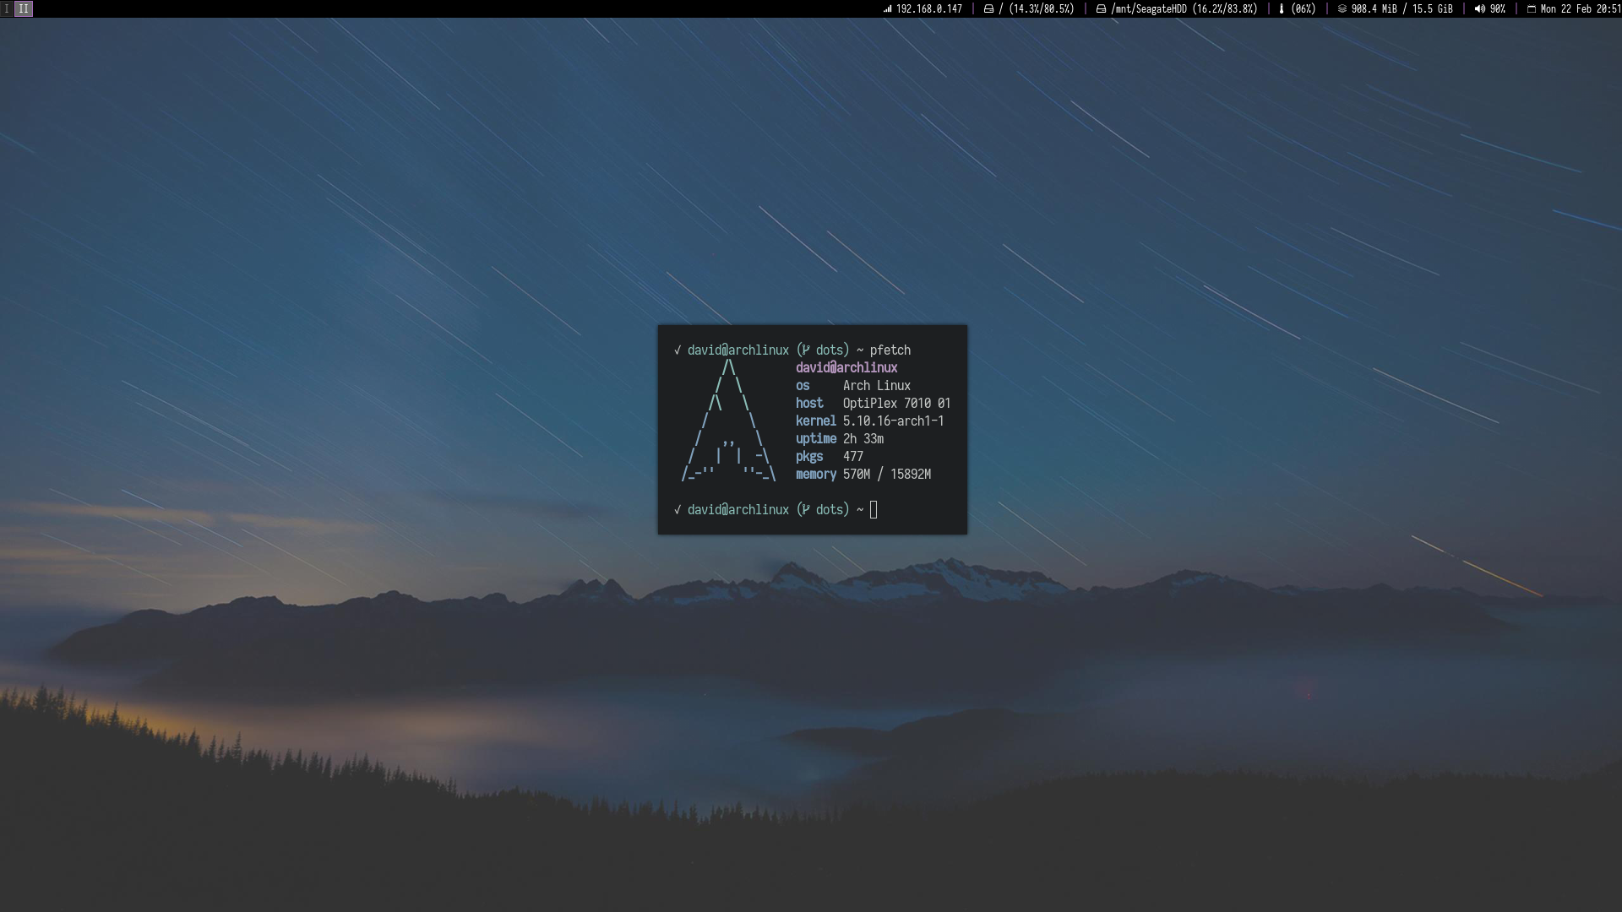Click the memory stack icon

point(1342,8)
